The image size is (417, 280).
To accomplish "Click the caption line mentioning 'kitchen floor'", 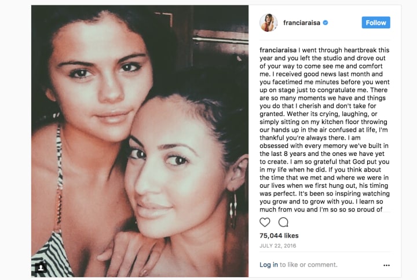I will [x=323, y=122].
